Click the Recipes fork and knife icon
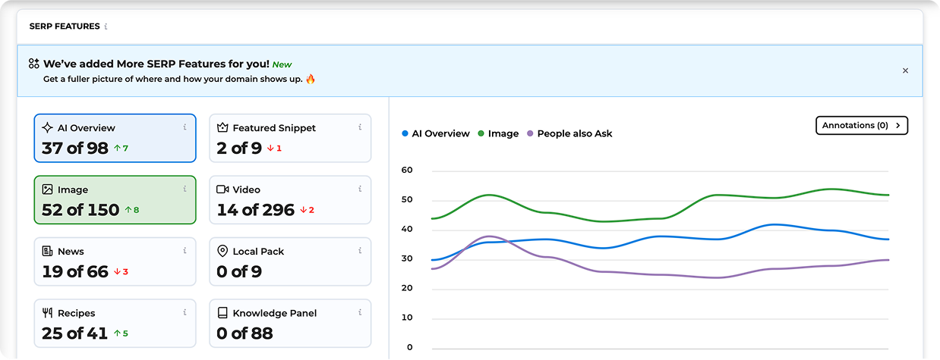Screen dimensions: 940x360 pos(47,313)
